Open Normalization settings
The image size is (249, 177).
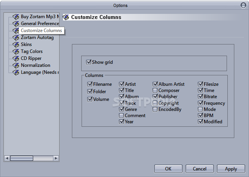pos(36,65)
